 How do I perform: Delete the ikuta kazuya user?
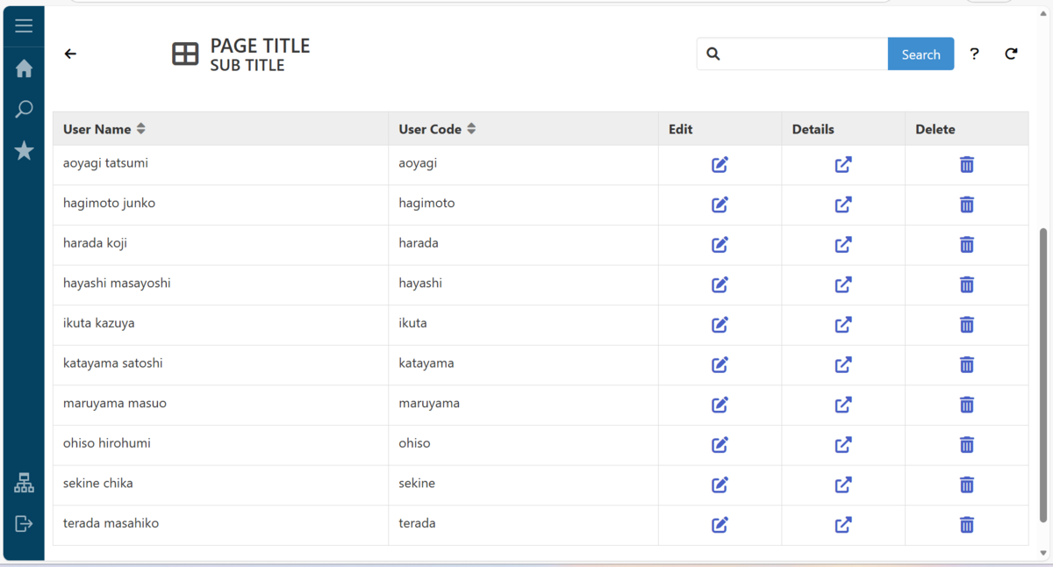[966, 325]
